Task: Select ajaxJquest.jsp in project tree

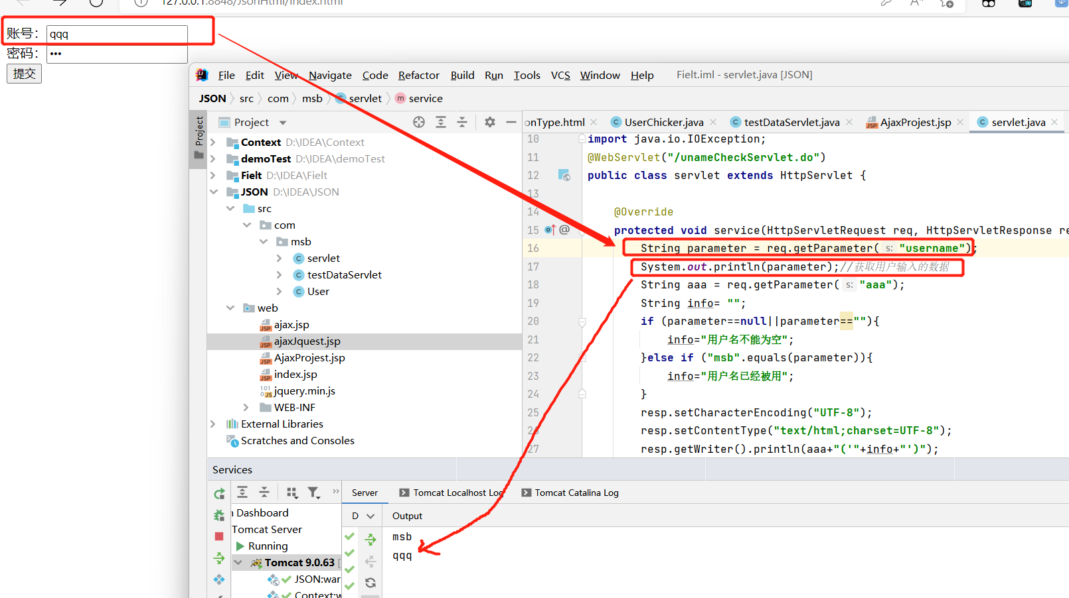Action: tap(307, 341)
